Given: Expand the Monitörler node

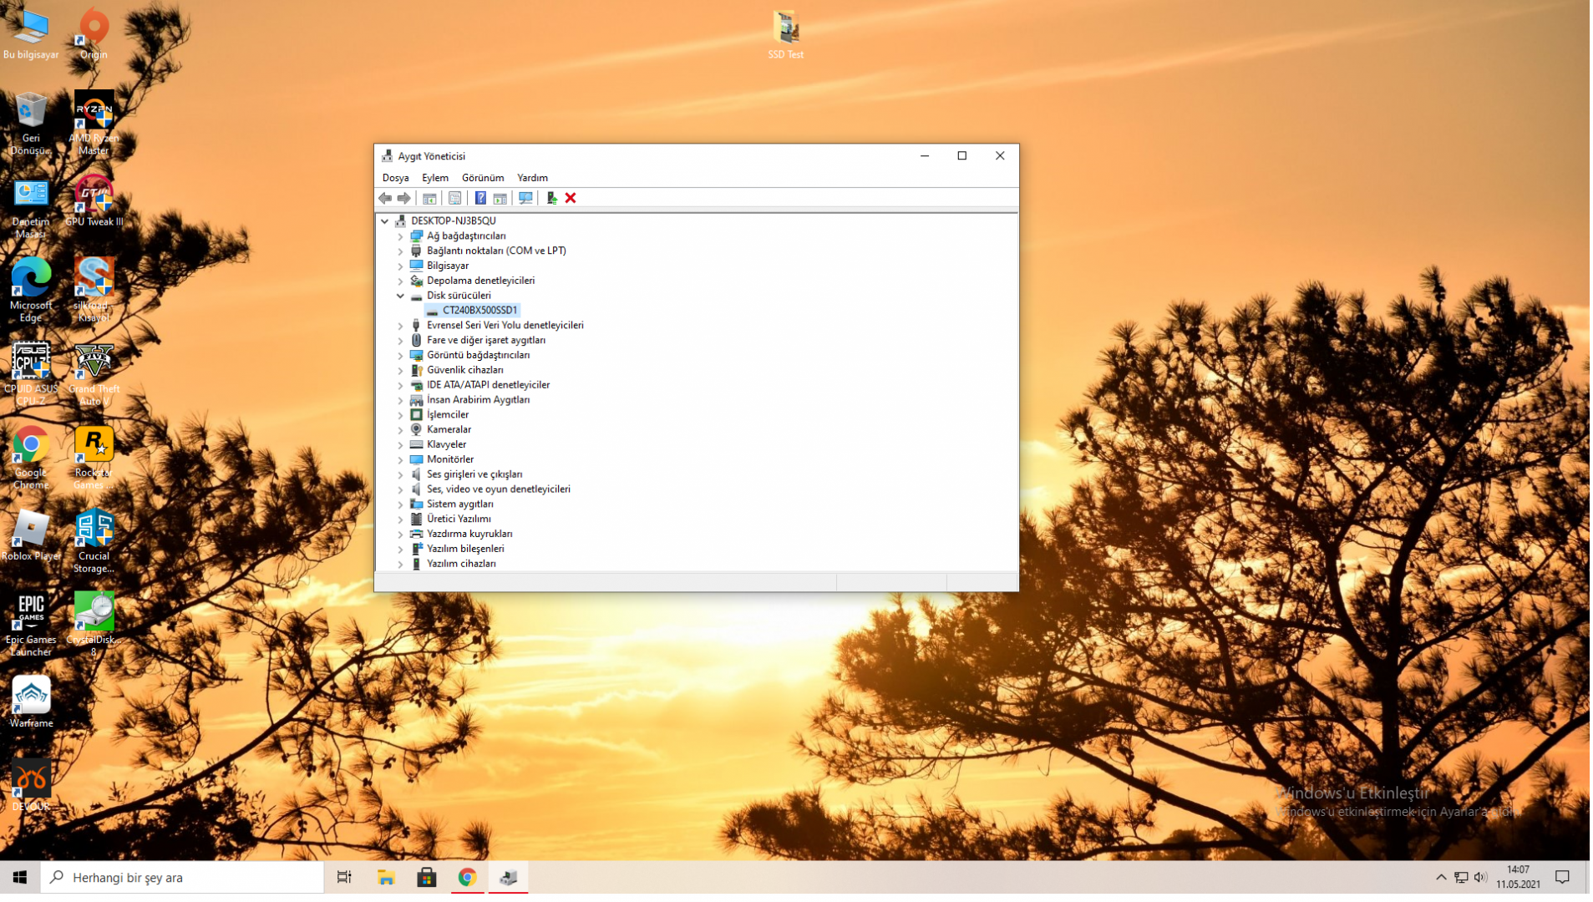Looking at the screenshot, I should (x=400, y=460).
